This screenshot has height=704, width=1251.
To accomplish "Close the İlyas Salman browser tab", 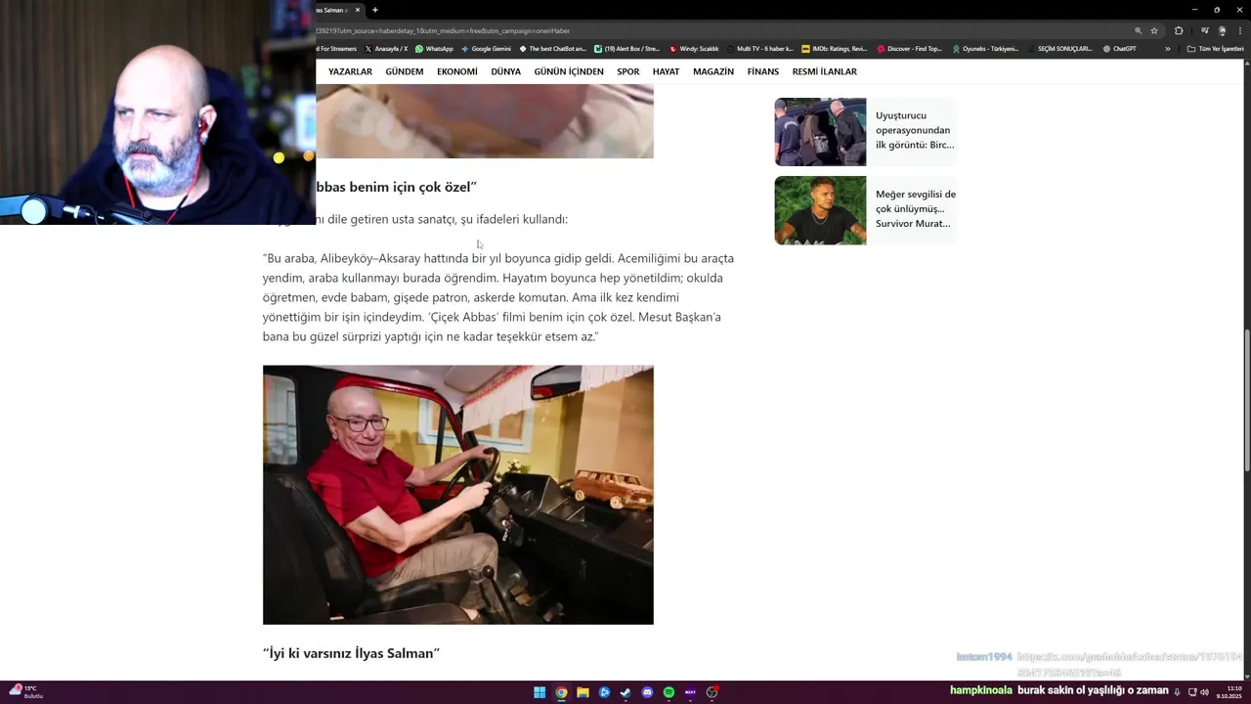I will [x=358, y=10].
